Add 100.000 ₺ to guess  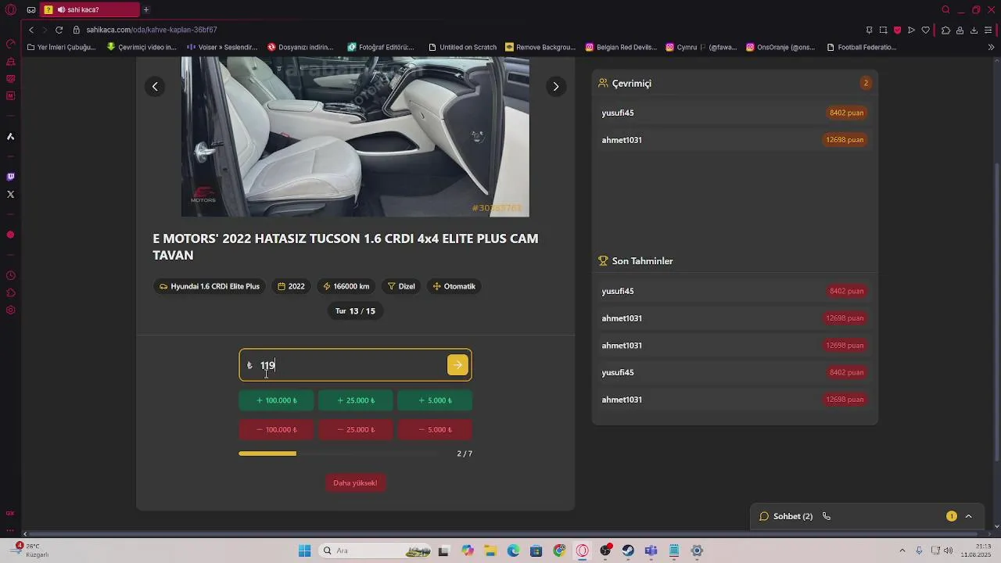(276, 400)
